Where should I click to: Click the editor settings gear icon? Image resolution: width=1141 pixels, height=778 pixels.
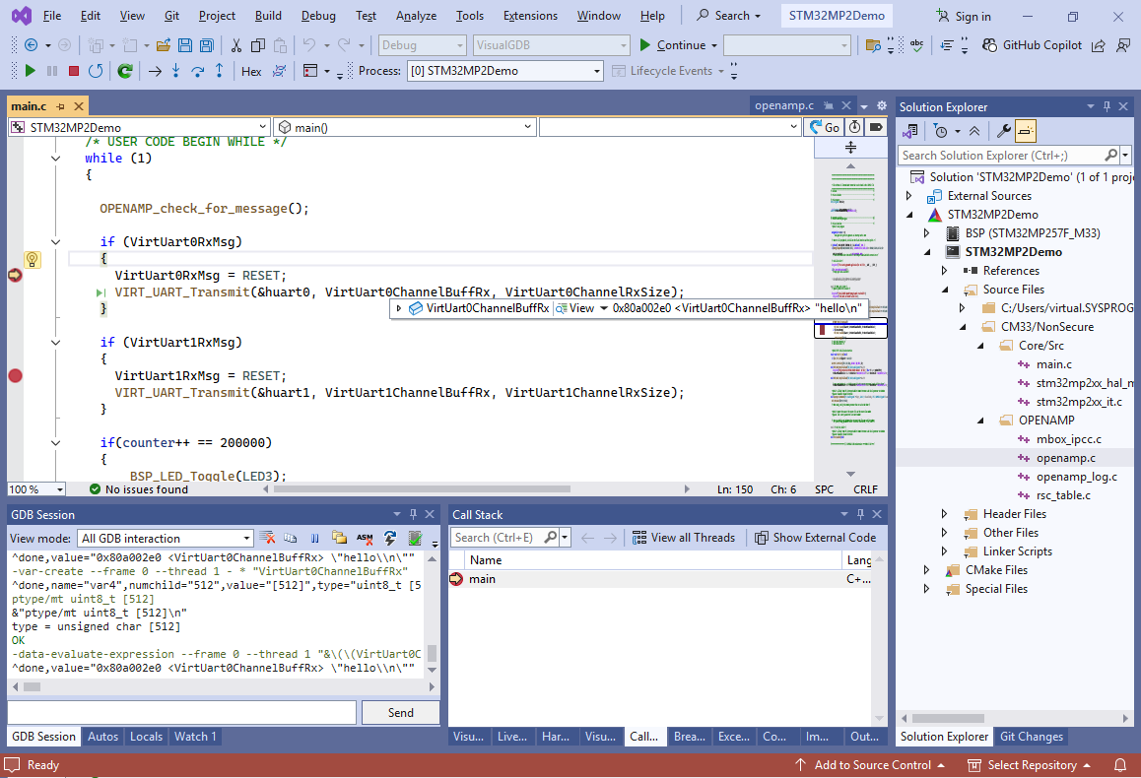pyautogui.click(x=882, y=105)
